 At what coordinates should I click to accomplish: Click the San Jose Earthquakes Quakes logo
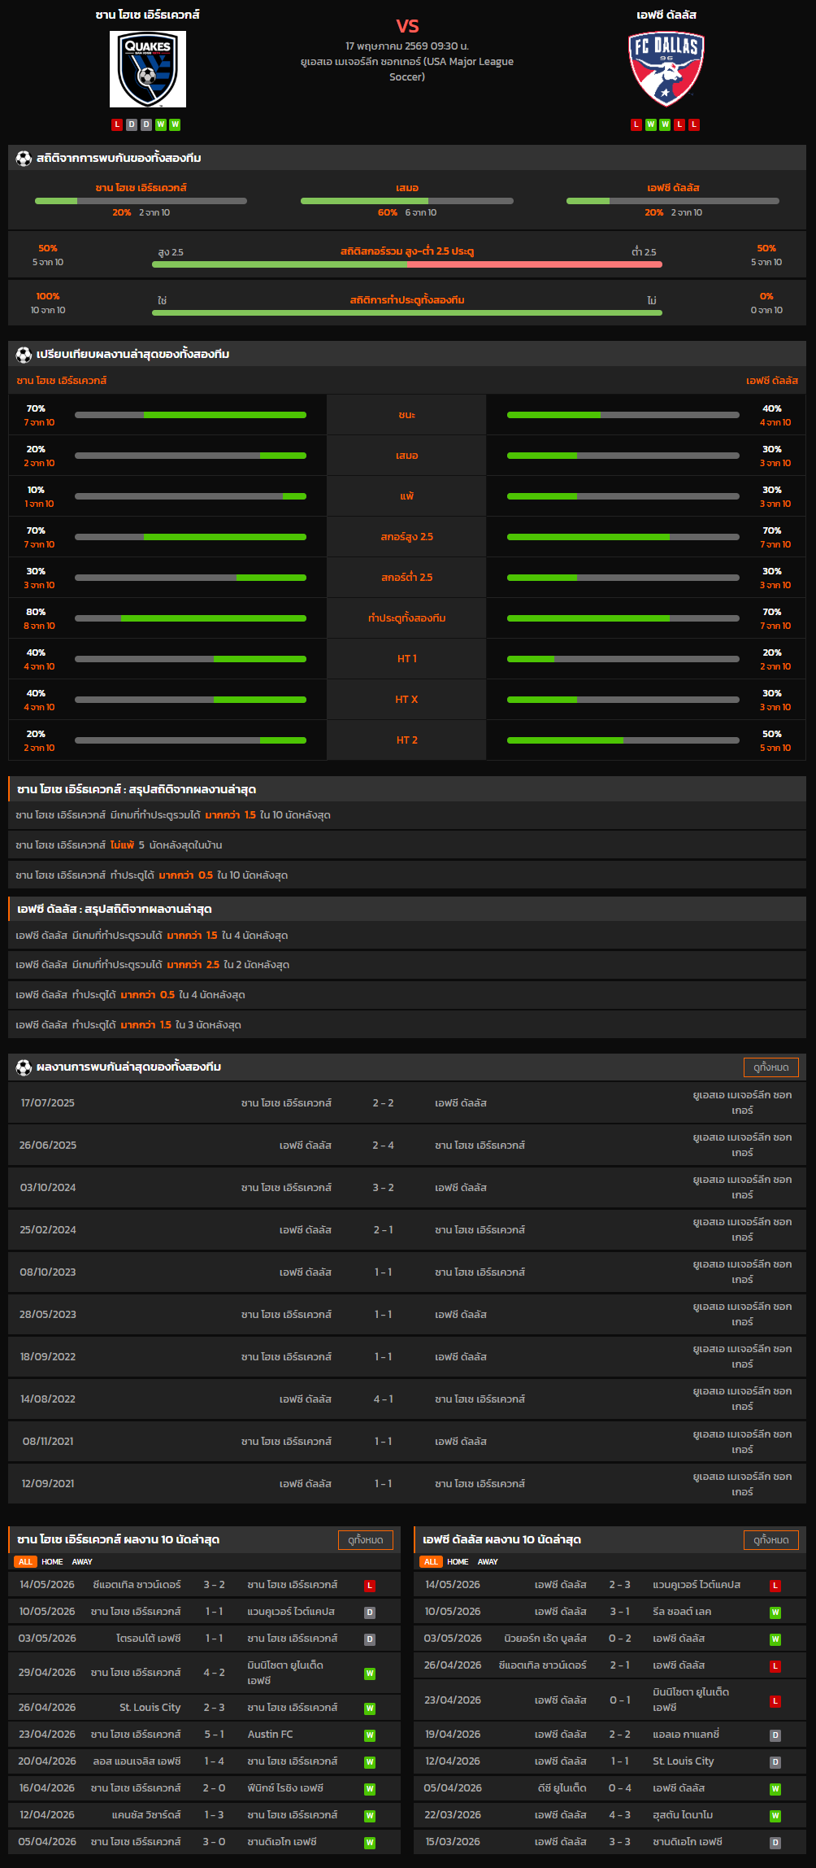(x=148, y=69)
